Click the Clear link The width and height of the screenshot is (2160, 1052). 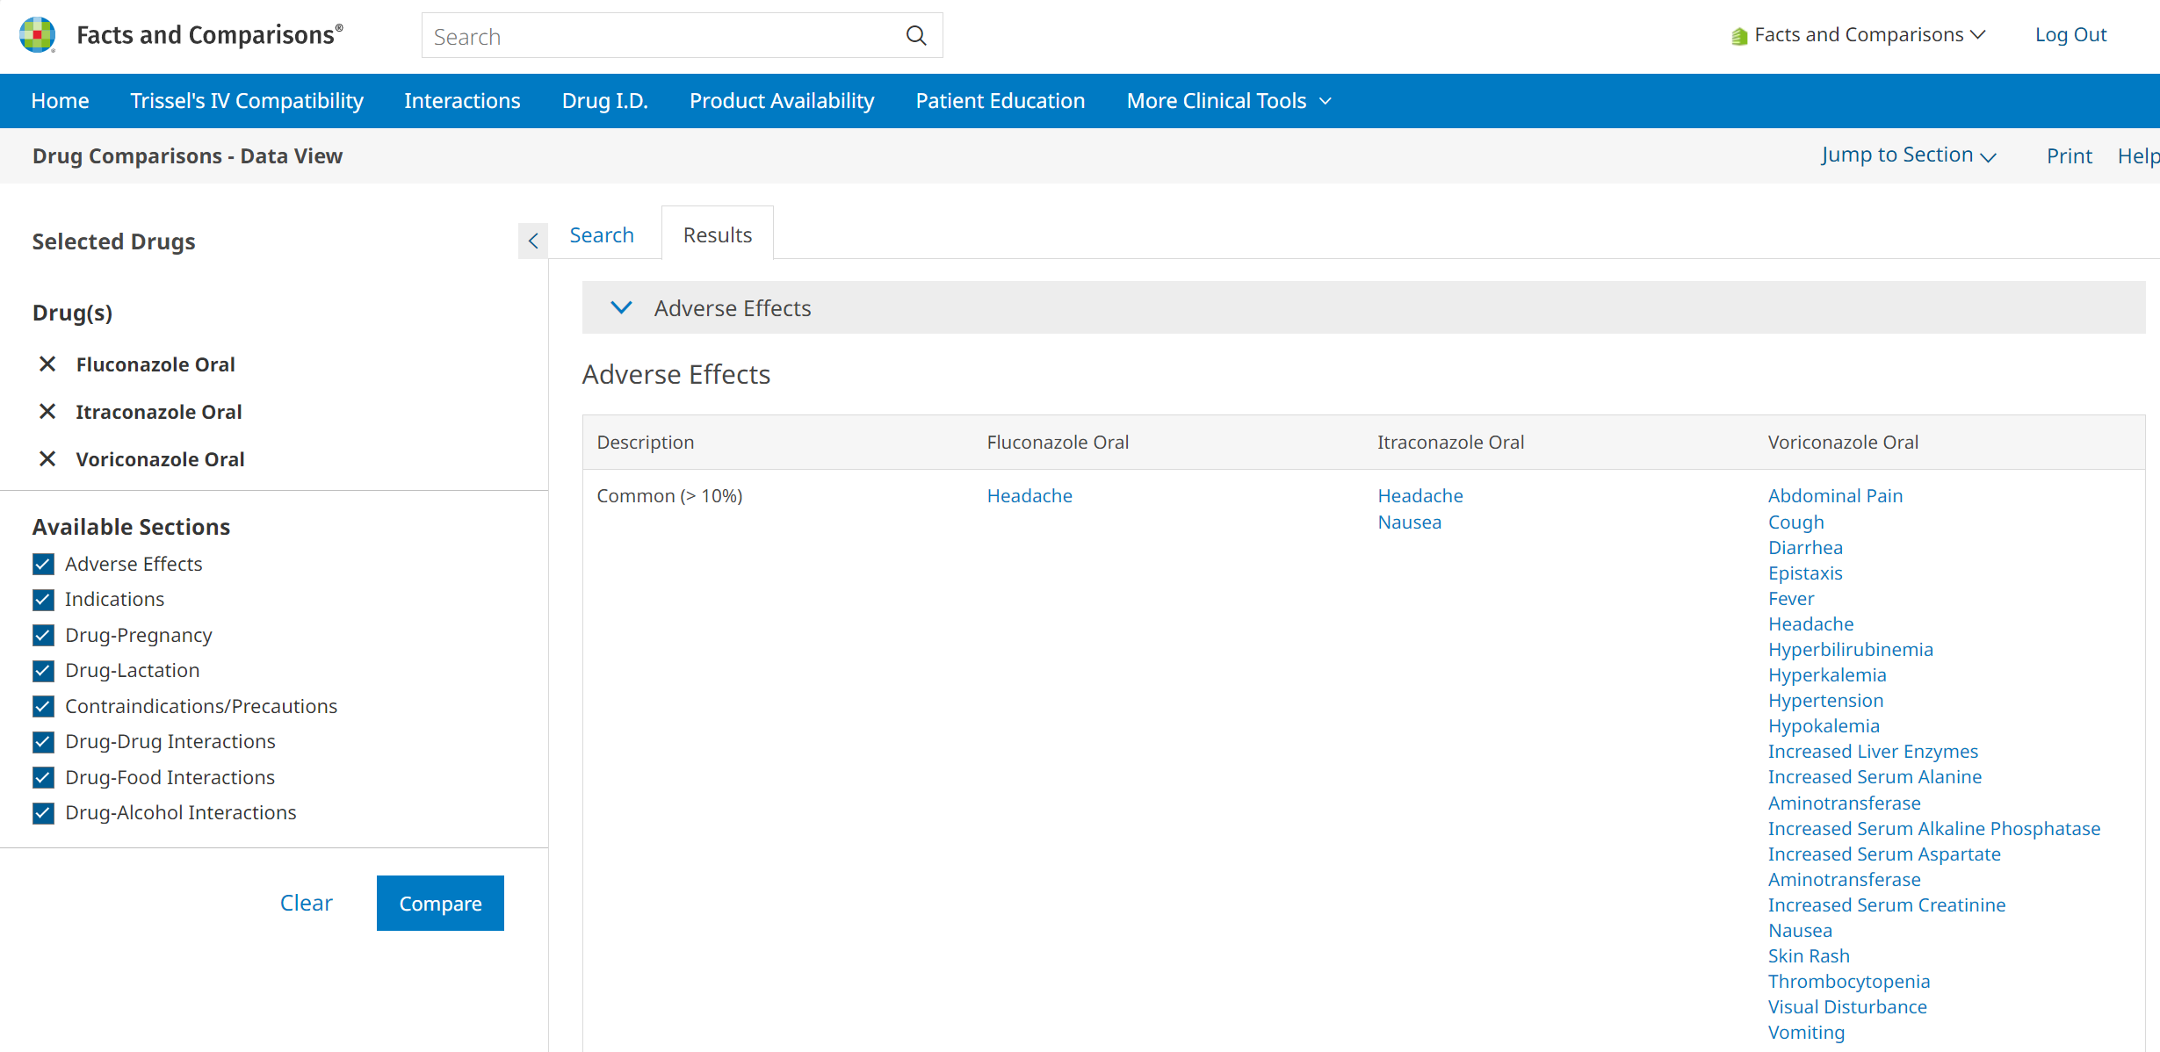306,903
